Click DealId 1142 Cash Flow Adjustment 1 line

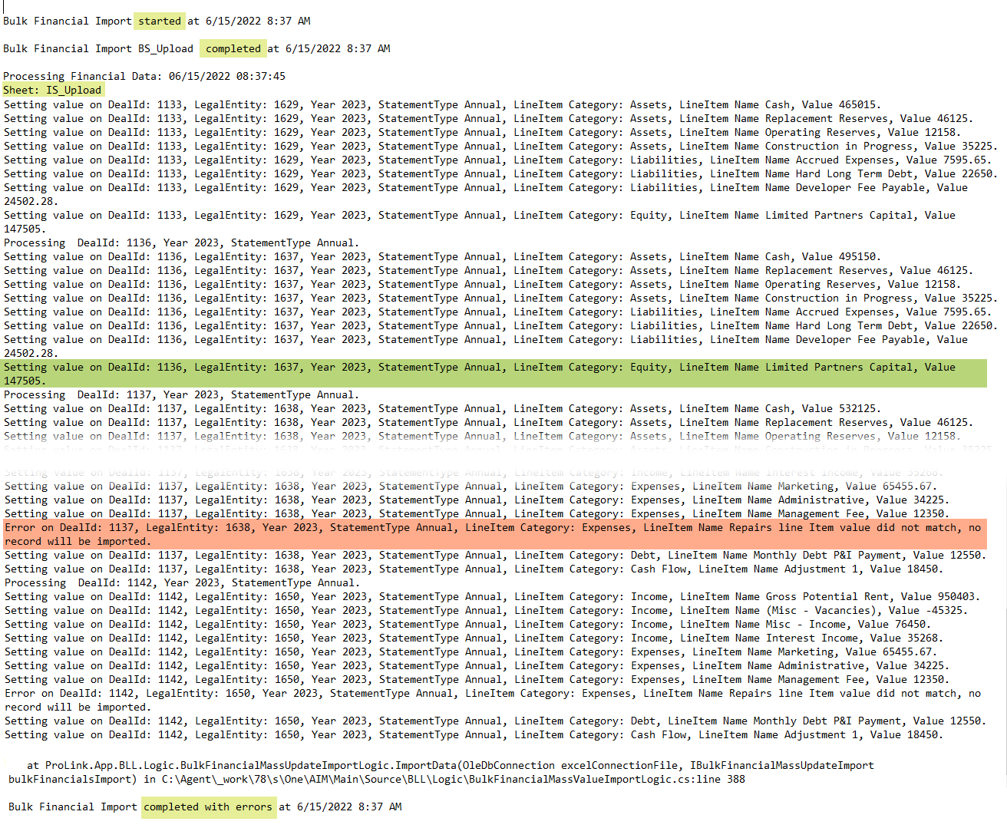(474, 734)
